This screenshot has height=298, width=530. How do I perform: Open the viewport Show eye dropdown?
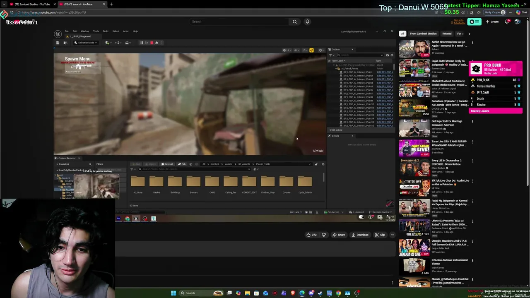tap(297, 50)
